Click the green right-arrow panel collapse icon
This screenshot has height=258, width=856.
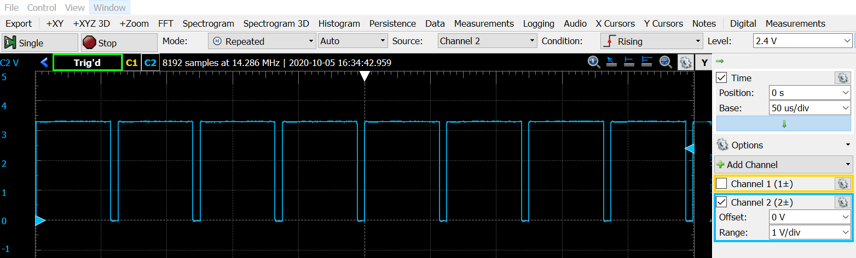tap(720, 61)
